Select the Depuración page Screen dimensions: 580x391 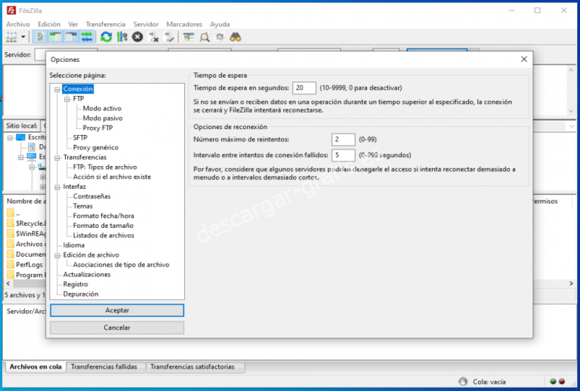click(x=81, y=294)
